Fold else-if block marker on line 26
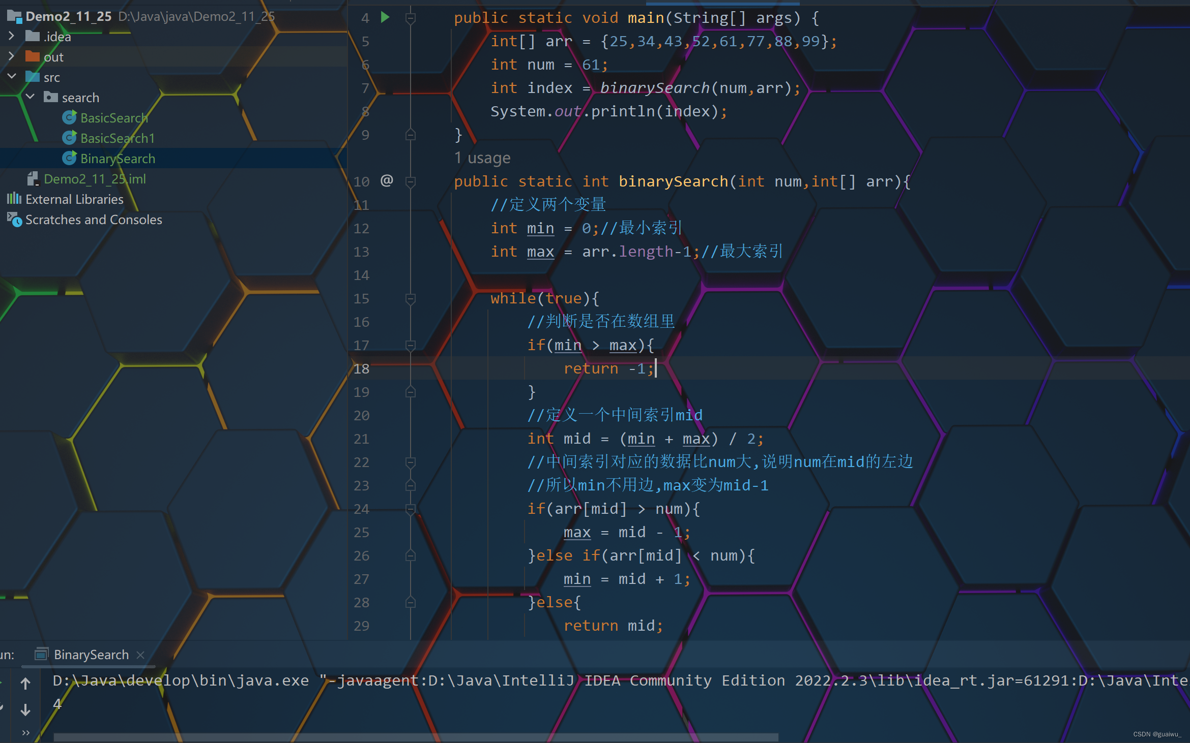 click(411, 556)
